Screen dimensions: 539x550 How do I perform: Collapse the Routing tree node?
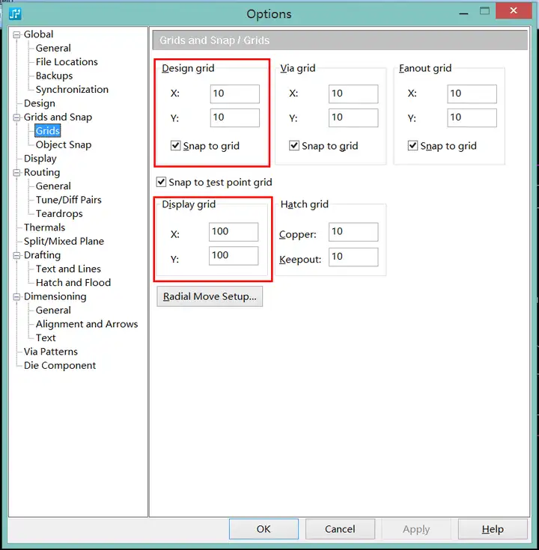point(16,173)
